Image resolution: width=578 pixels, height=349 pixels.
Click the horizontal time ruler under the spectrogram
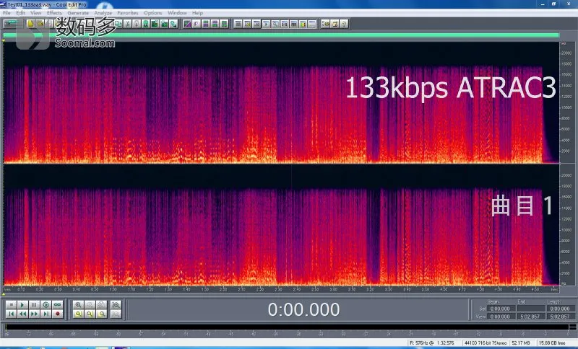281,289
